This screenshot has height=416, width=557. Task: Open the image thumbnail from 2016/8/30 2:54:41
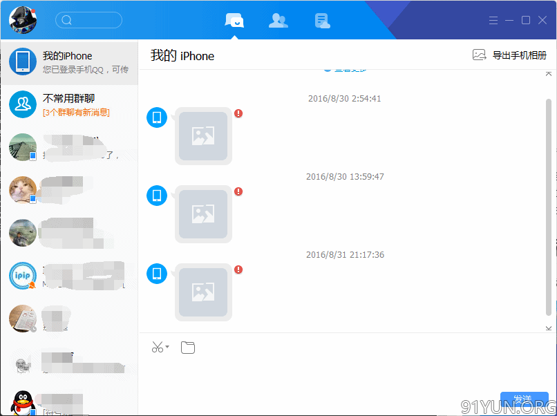coord(203,136)
